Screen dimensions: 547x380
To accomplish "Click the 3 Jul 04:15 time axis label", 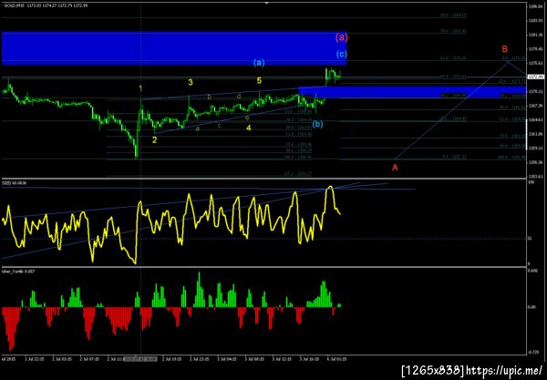I will tap(227, 358).
